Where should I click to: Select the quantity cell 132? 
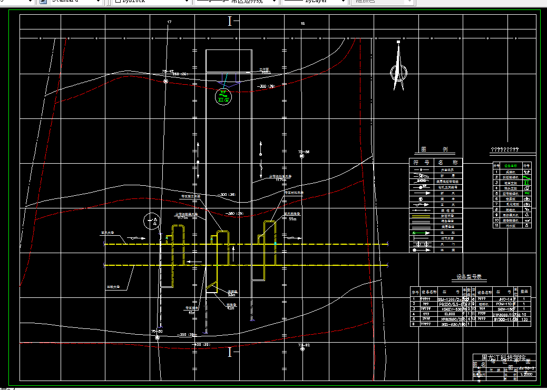point(524,319)
